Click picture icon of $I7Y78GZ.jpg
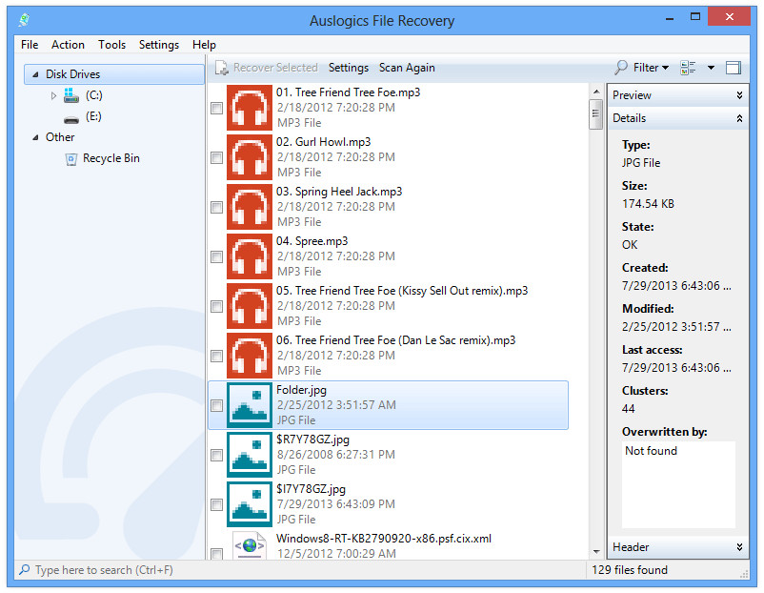The width and height of the screenshot is (764, 593). click(249, 504)
